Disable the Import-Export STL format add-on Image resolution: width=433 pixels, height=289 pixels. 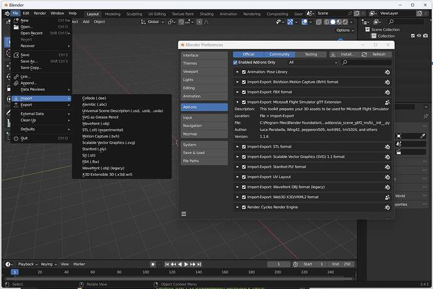(243, 147)
